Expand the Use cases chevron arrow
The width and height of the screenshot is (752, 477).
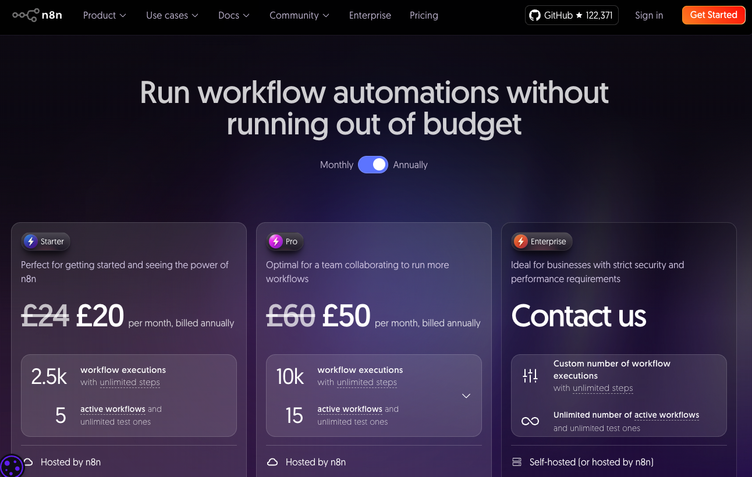(195, 16)
